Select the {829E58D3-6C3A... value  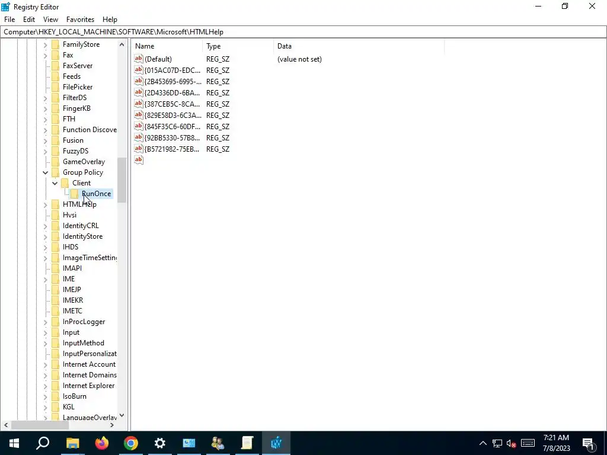pyautogui.click(x=172, y=116)
